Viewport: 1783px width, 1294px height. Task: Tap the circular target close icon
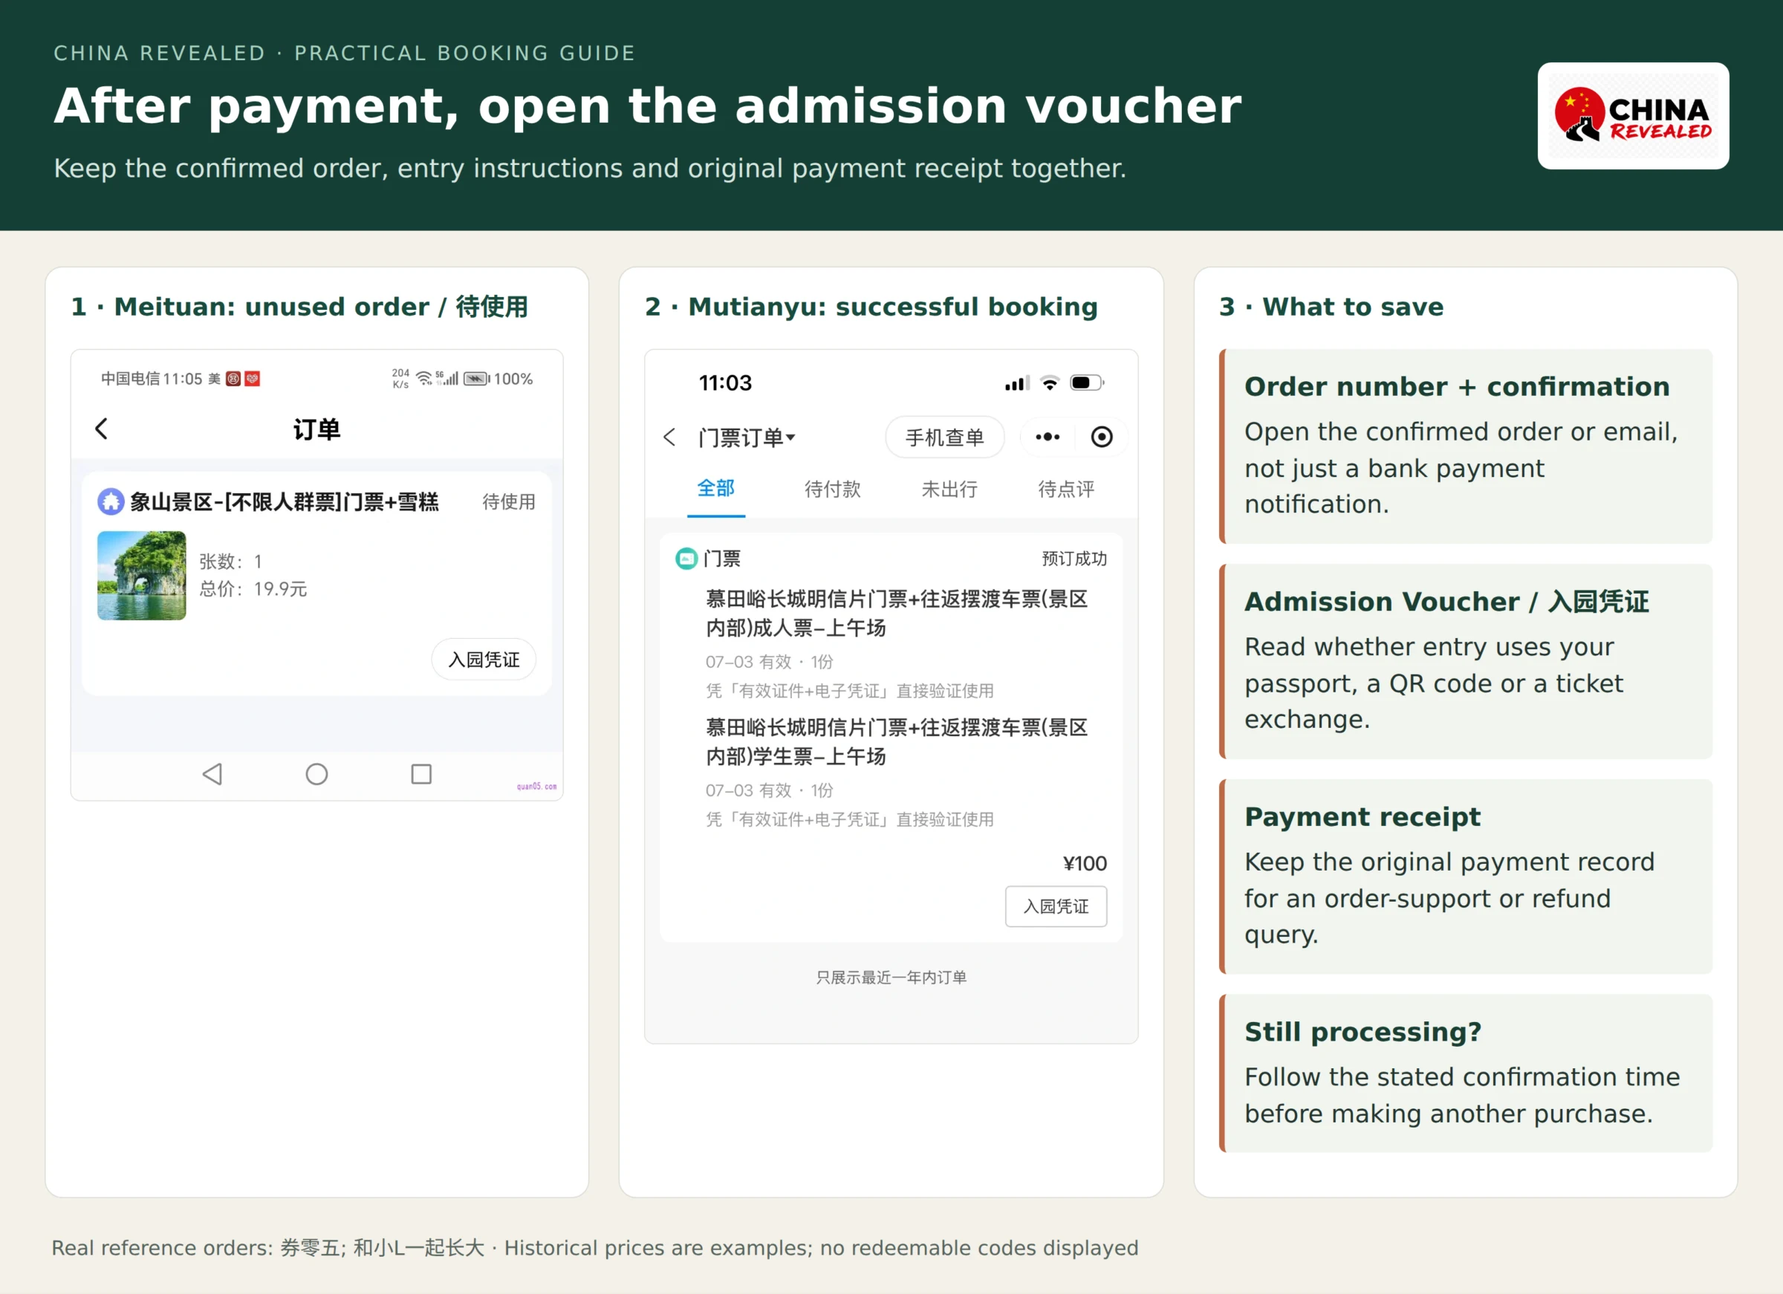1102,437
